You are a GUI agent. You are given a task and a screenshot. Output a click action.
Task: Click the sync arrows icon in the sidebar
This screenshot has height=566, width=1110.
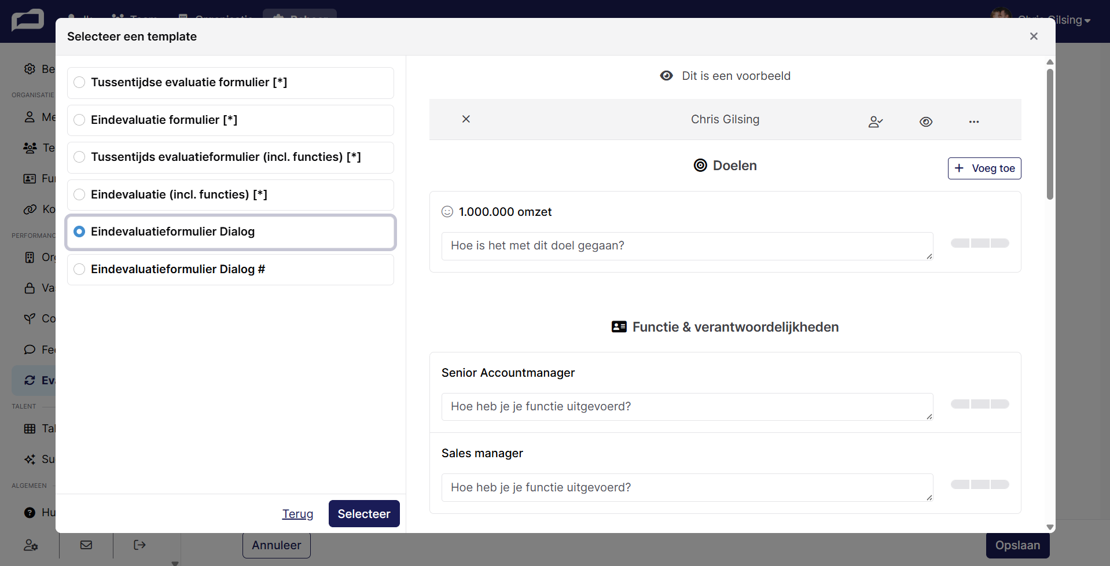point(30,380)
